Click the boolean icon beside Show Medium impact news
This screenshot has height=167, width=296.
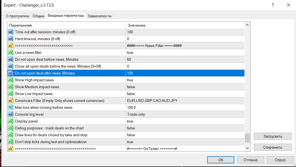[x=10, y=87]
